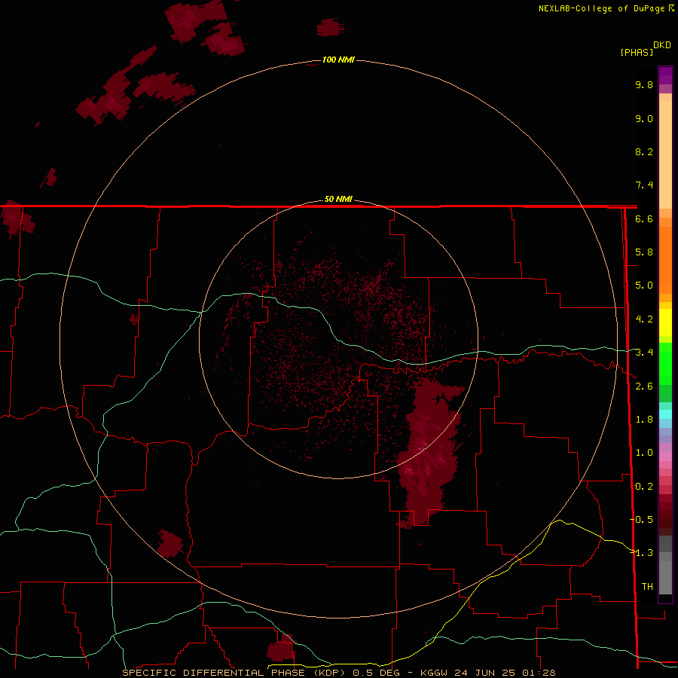Click the 6.6 legend value
Viewport: 678px width, 678px height.
coord(644,218)
